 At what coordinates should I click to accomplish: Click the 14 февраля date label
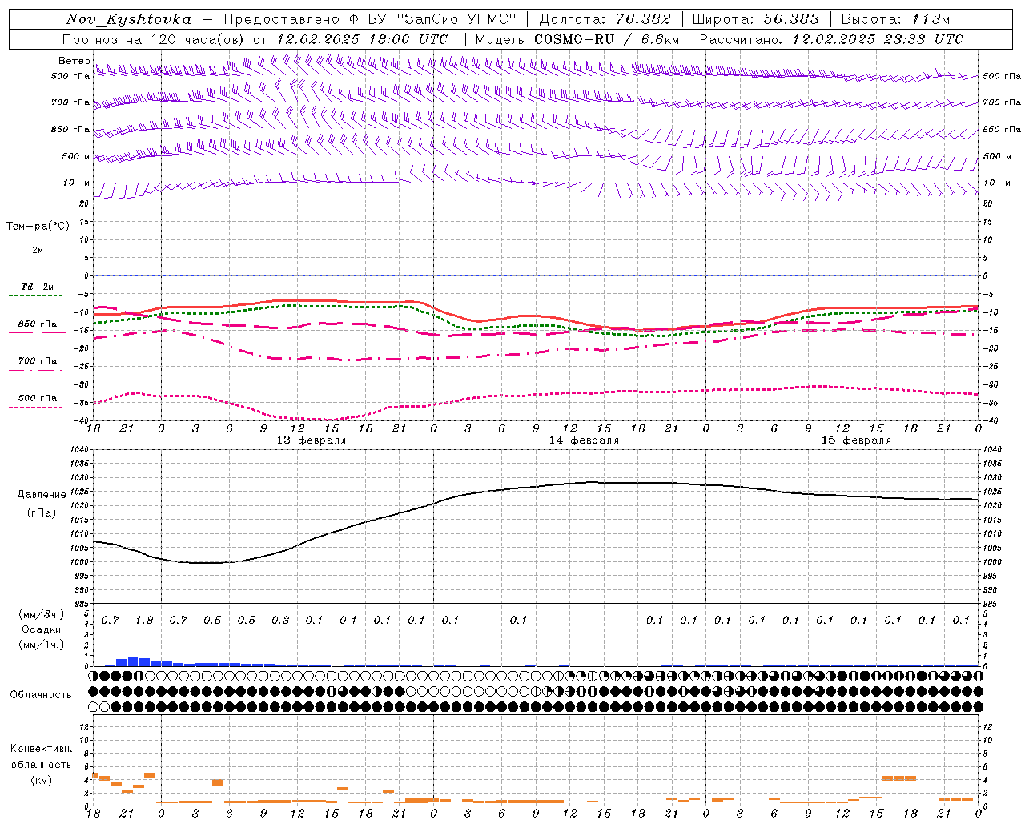click(x=584, y=440)
